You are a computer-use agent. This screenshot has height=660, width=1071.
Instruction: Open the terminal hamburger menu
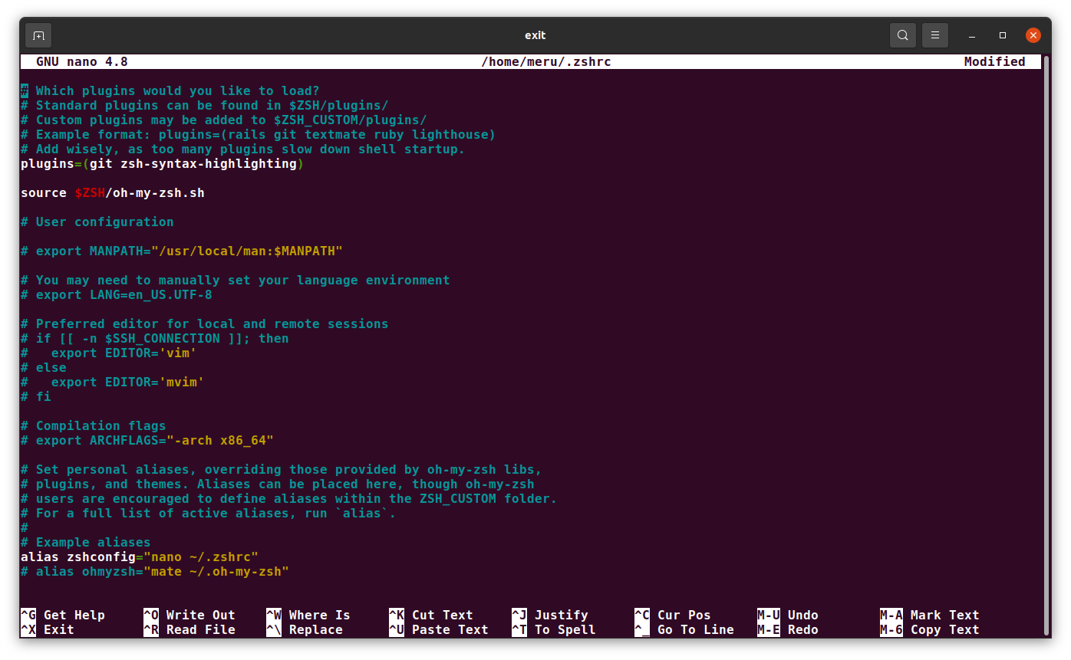point(934,35)
